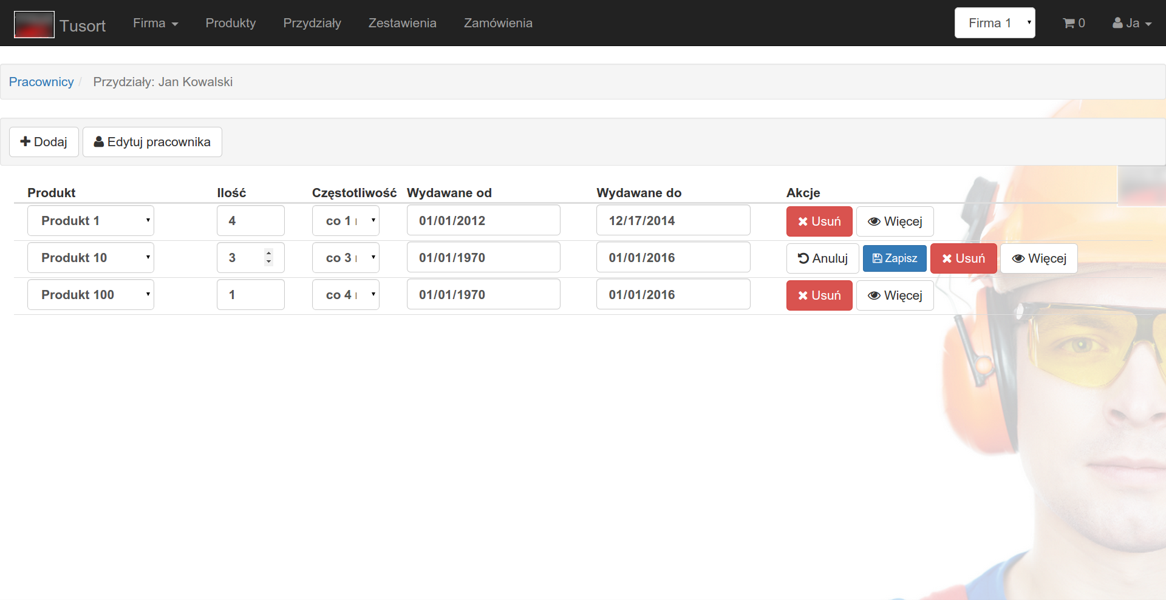Save the Produkt 10 row with Zapisz

[894, 258]
